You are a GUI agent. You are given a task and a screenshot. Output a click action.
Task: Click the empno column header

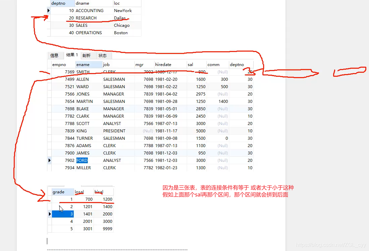tap(64, 64)
